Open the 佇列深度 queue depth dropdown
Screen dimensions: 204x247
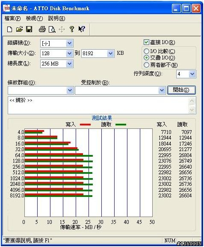pos(192,74)
